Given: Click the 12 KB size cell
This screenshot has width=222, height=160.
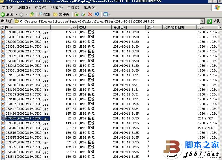Looking at the screenshot, I should [x=72, y=118].
